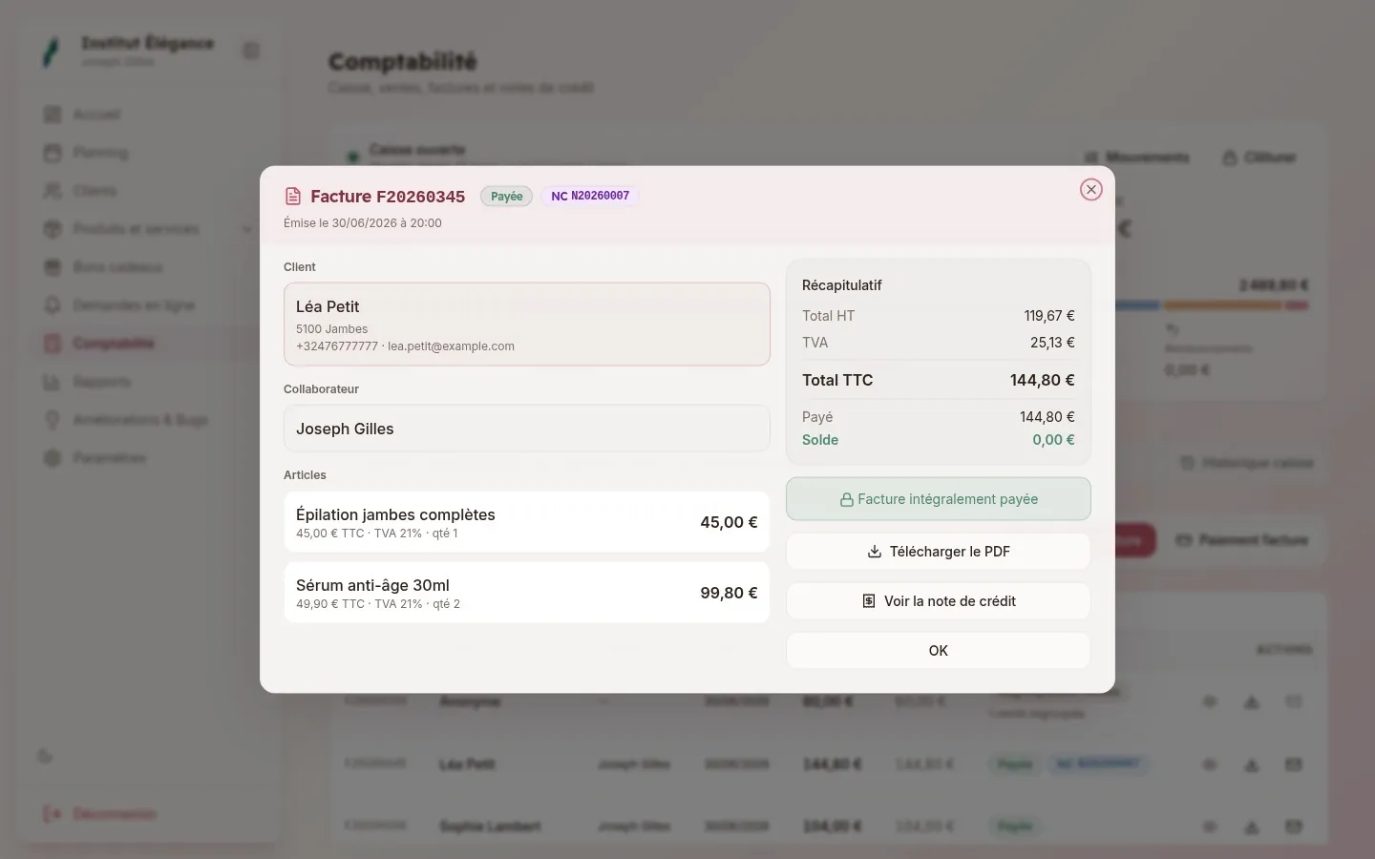Click the download icon on the Sophie Lambert row

(x=1252, y=827)
